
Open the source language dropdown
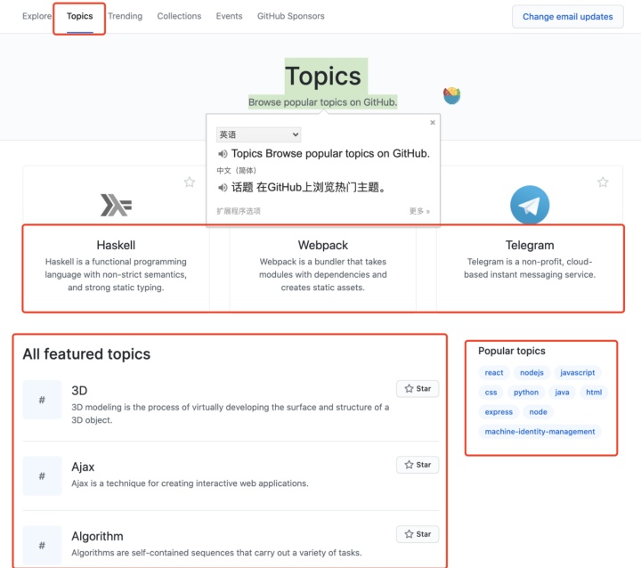pos(258,134)
